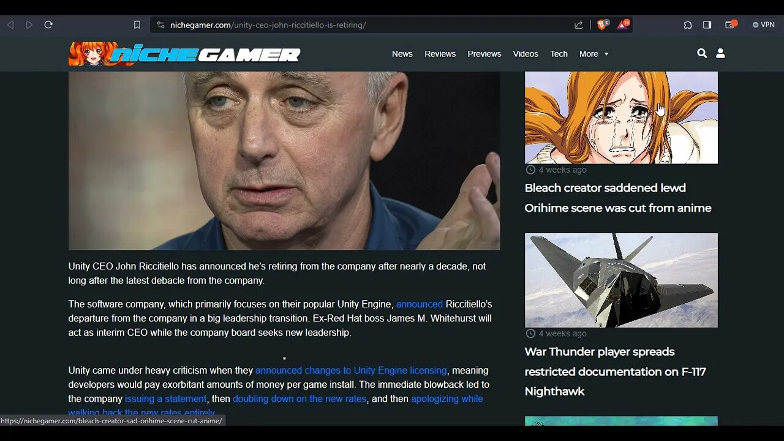
Task: Reload the current page
Action: click(48, 25)
